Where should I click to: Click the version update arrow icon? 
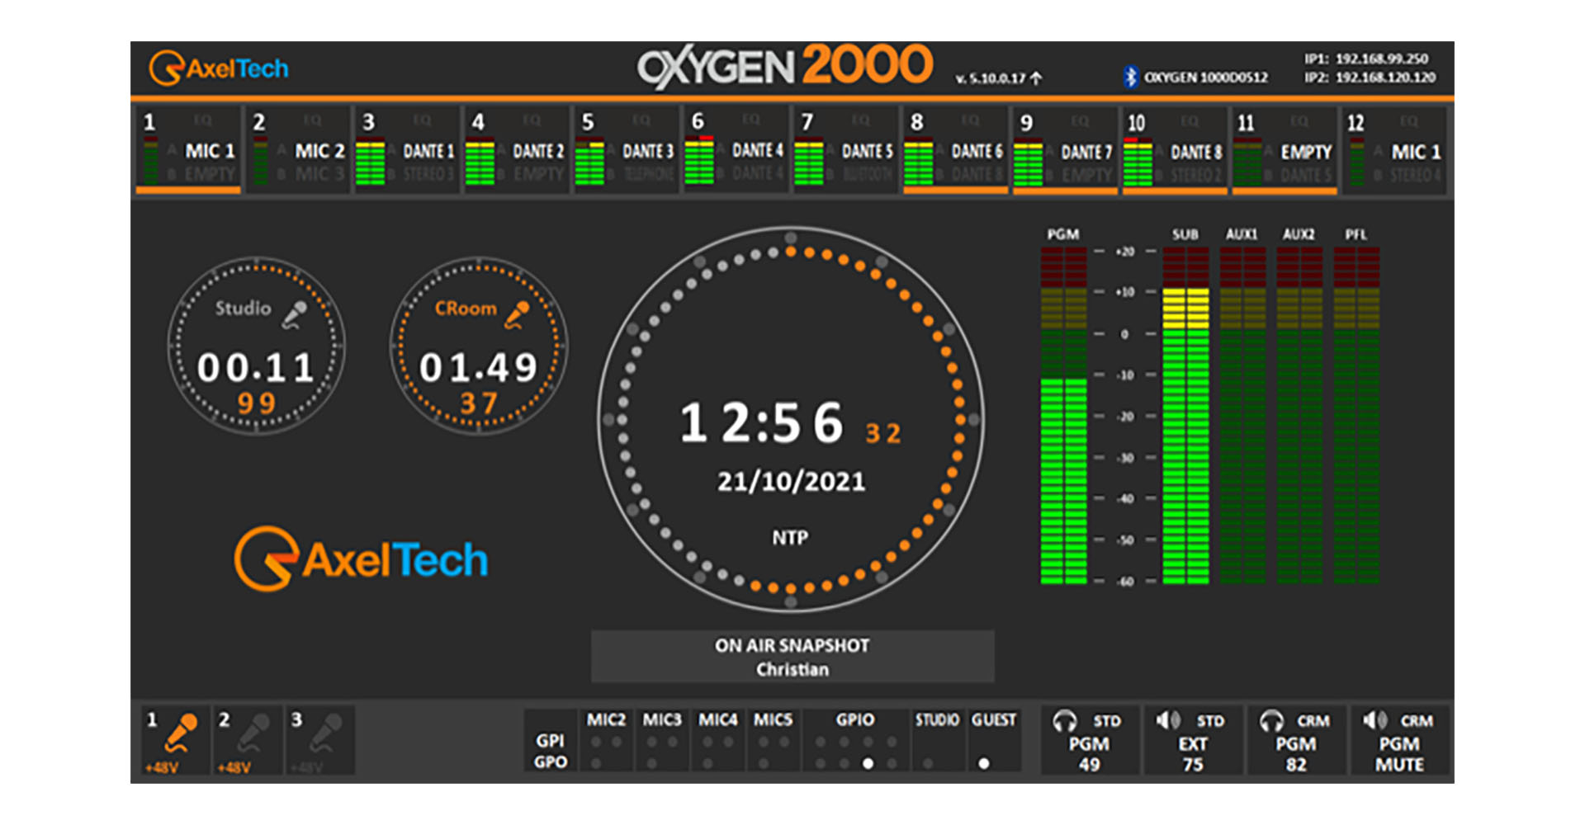click(x=1036, y=78)
